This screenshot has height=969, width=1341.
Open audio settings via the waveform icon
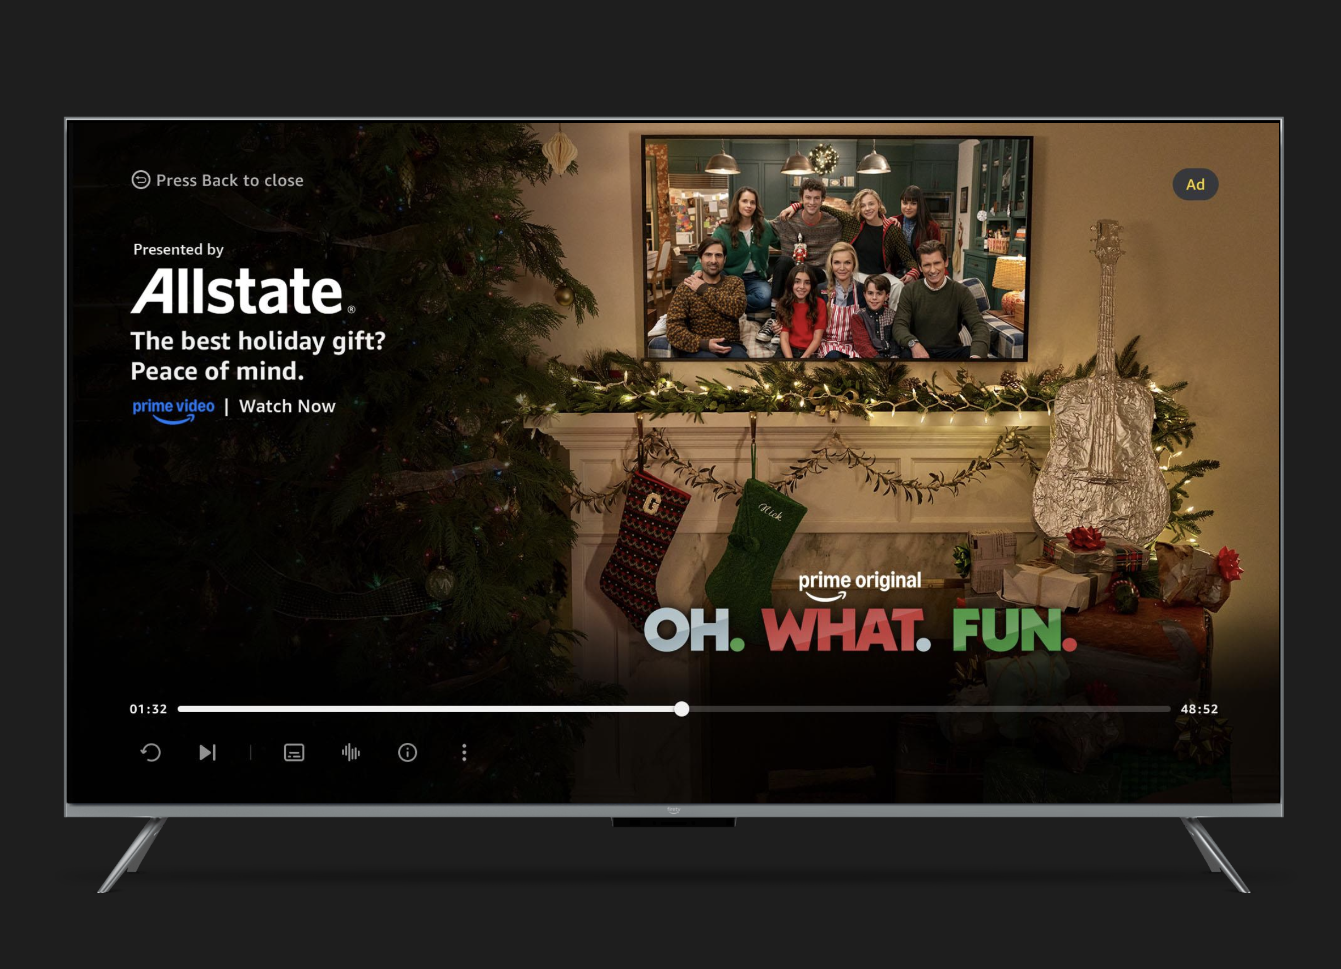coord(351,753)
